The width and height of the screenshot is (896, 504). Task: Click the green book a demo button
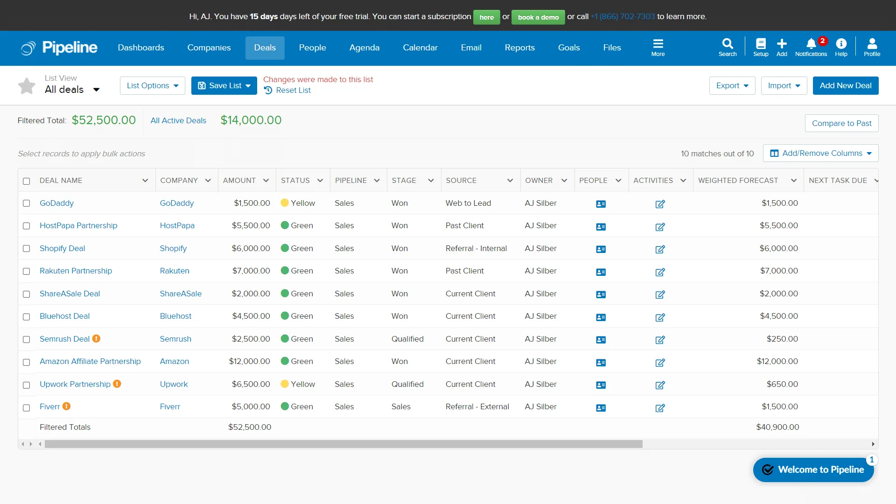[538, 17]
